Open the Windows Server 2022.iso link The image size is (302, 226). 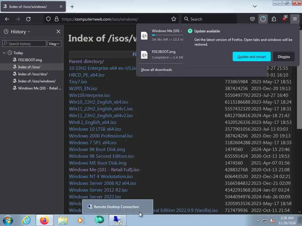(95, 197)
